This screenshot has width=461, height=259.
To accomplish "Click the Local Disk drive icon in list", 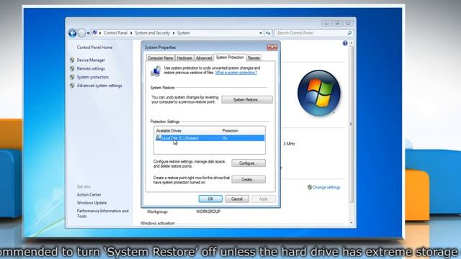I will click(158, 138).
